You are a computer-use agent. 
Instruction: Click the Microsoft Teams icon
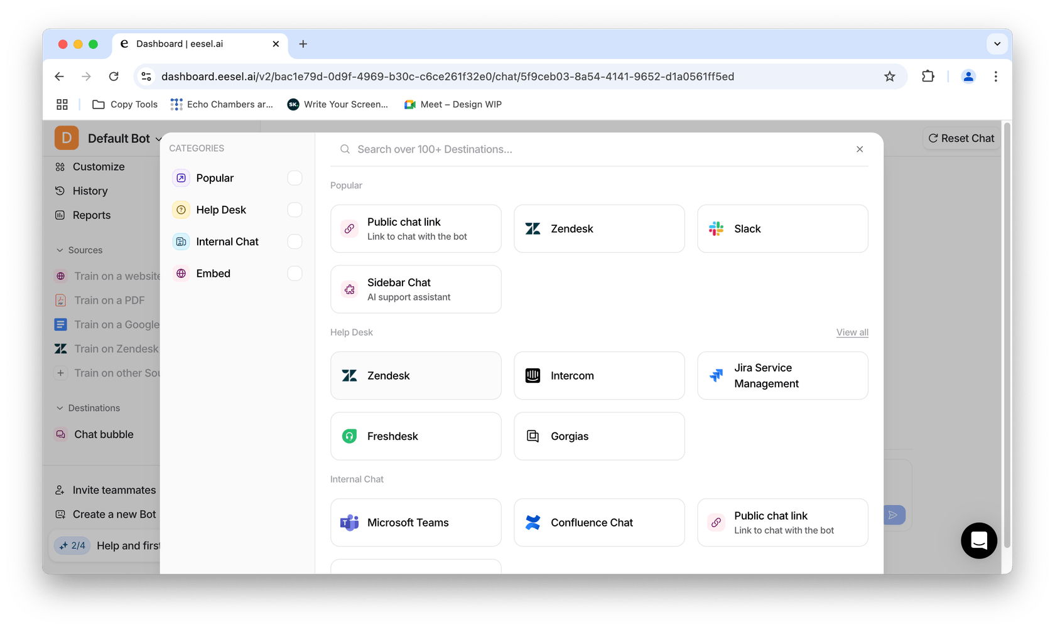click(x=349, y=523)
